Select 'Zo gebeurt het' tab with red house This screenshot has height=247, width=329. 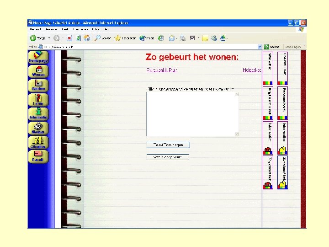pos(268,172)
